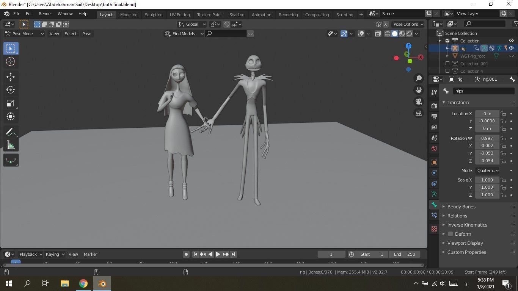Open the Active Tool properties tab
Image resolution: width=518 pixels, height=291 pixels.
pyautogui.click(x=434, y=92)
